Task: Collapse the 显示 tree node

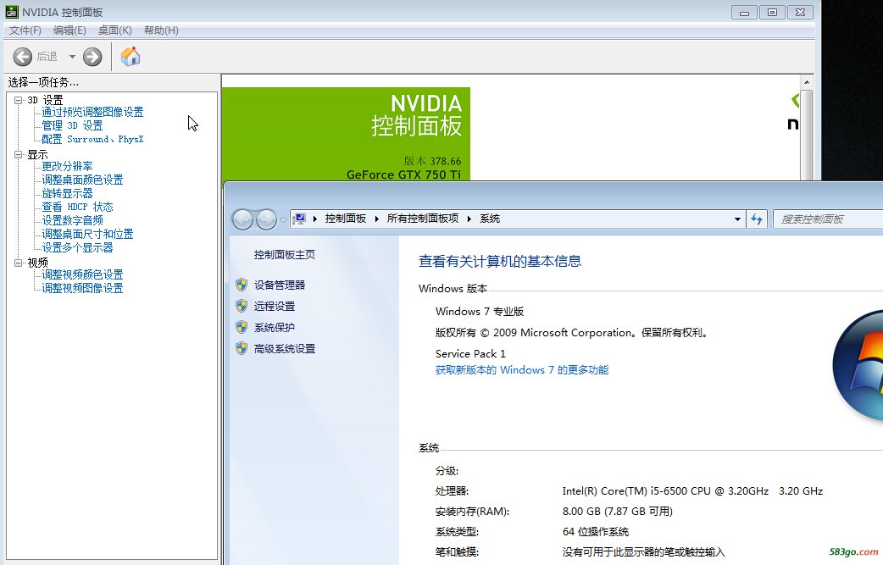Action: (x=19, y=154)
